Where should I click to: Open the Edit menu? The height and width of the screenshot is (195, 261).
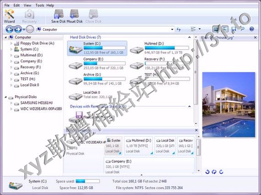click(16, 5)
